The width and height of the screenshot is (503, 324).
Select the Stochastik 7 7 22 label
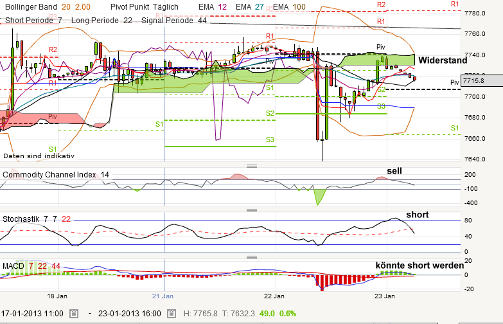[x=37, y=219]
